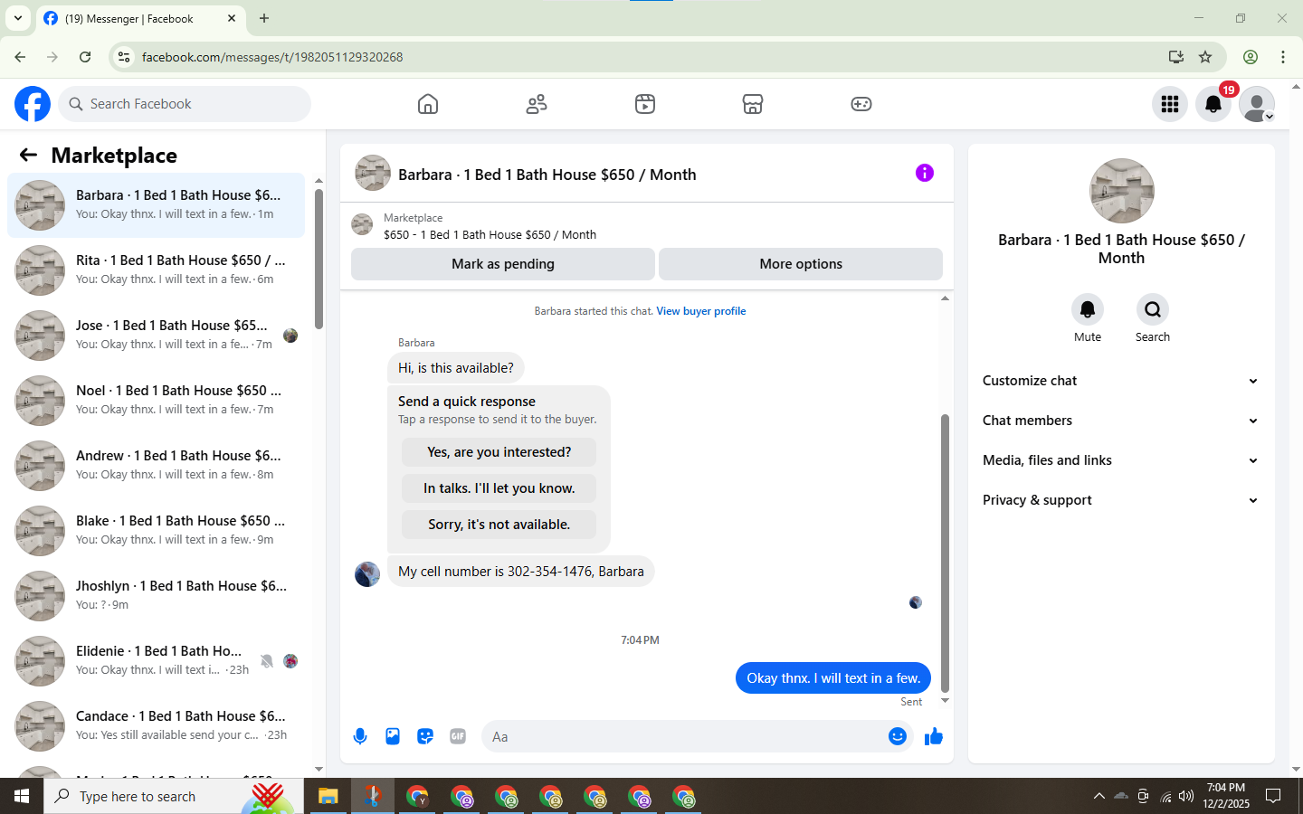
Task: Open File Explorer from the taskbar
Action: pyautogui.click(x=328, y=796)
